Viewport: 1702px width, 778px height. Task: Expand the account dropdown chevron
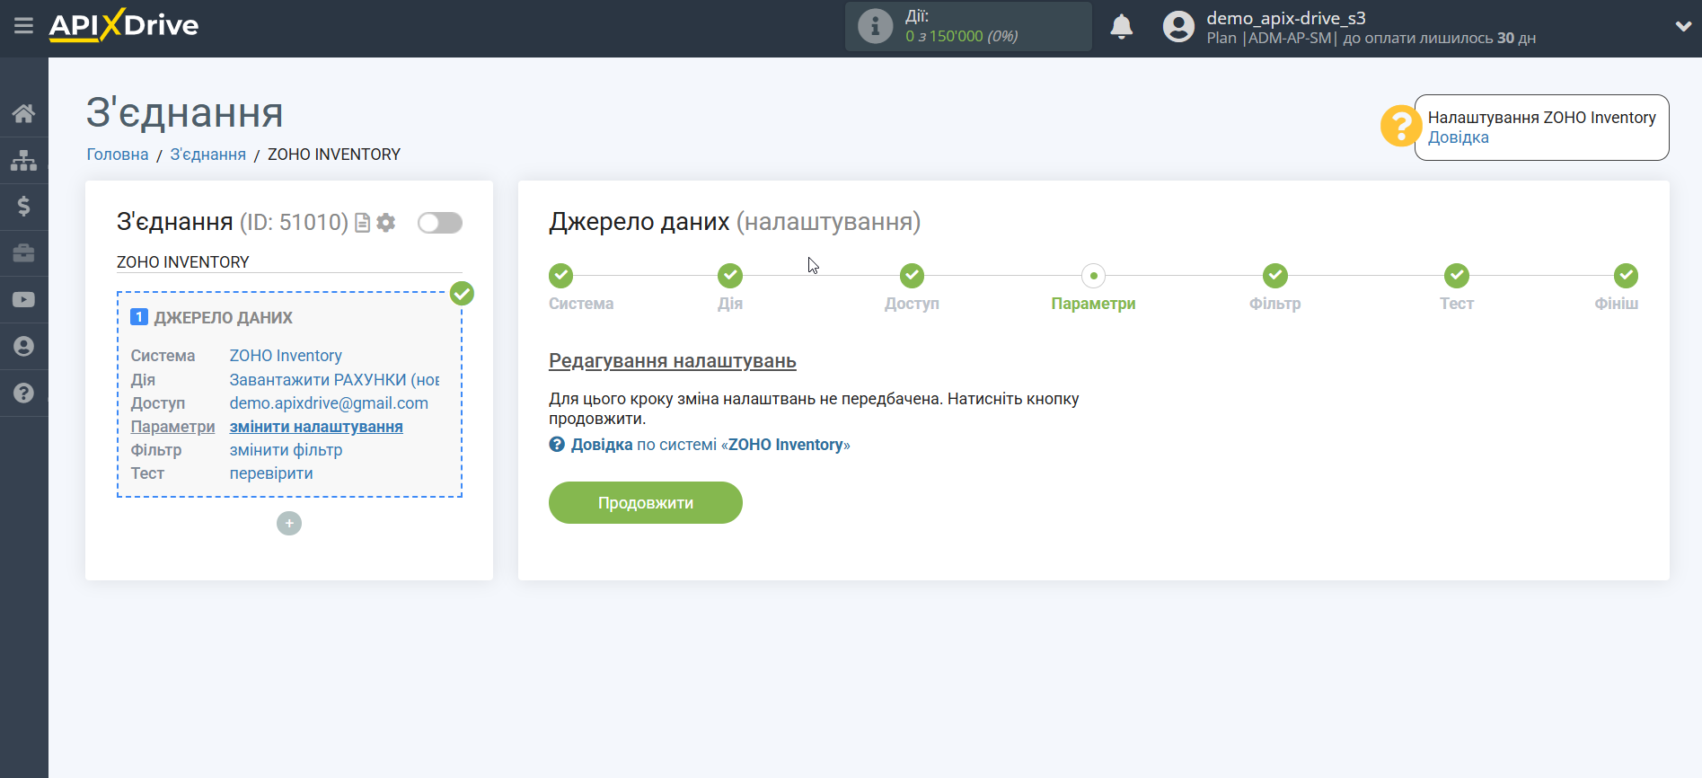coord(1683,27)
